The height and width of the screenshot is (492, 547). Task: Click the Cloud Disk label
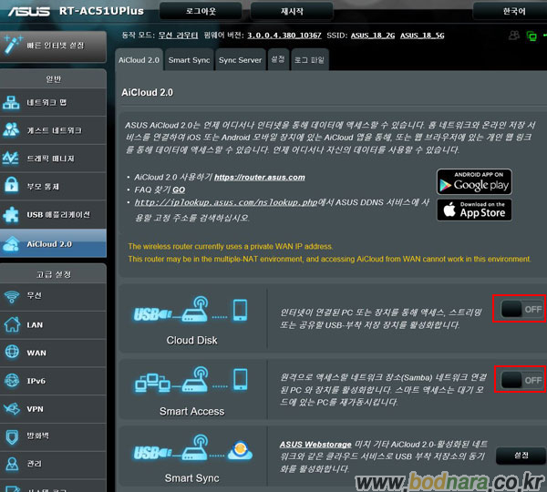point(191,340)
